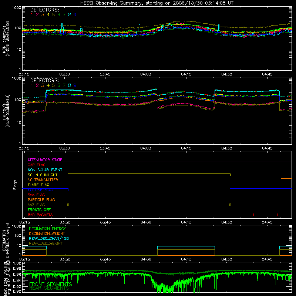This screenshot has width=296, height=296.
Task: Click the SAA_FLAG label
Action: [36, 195]
